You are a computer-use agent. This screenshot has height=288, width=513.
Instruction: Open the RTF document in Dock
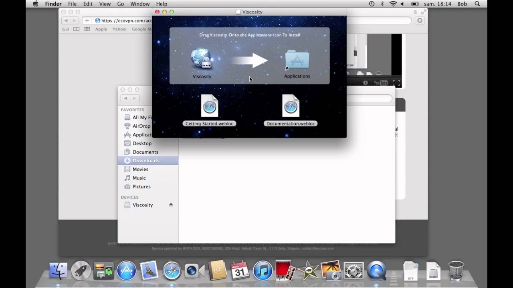(x=411, y=271)
